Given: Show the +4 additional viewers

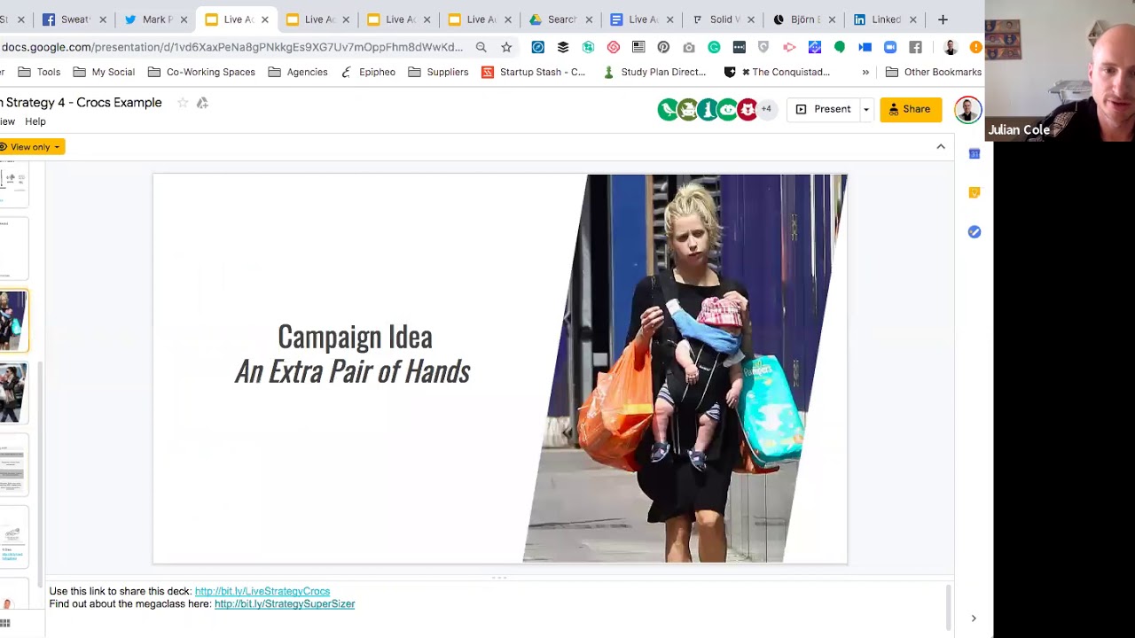Looking at the screenshot, I should (x=766, y=109).
